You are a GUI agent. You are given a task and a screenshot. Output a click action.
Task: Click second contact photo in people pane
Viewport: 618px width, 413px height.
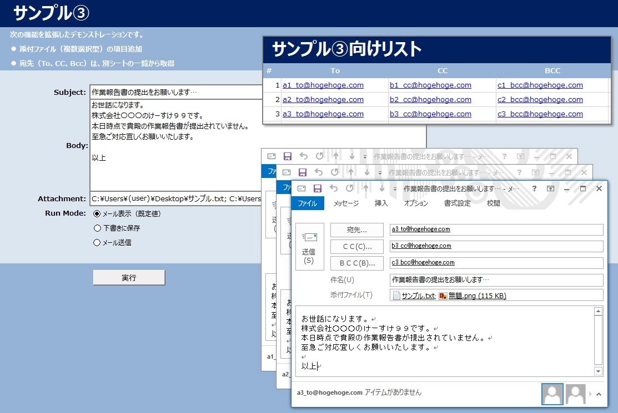coord(575,394)
